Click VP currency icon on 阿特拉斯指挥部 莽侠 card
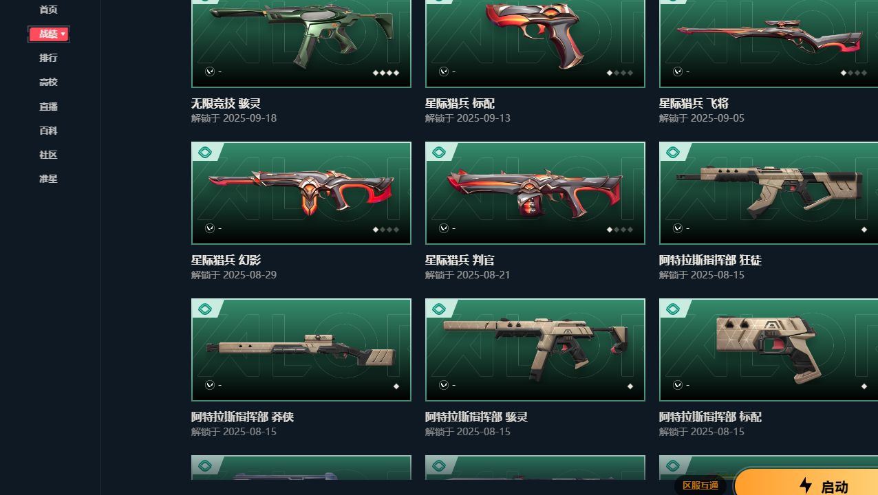Screen dimensions: 878x495 point(210,385)
